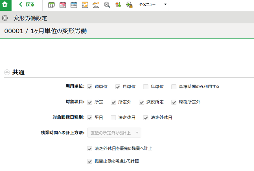This screenshot has height=171, width=254.
Task: Enable the 年単位 checkbox
Action: [146, 87]
